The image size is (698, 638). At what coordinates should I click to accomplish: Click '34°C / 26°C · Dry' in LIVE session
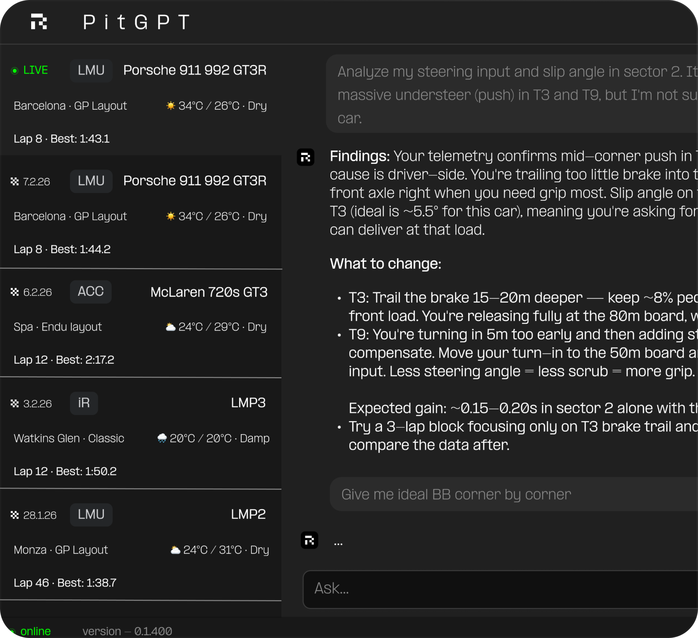pyautogui.click(x=222, y=106)
